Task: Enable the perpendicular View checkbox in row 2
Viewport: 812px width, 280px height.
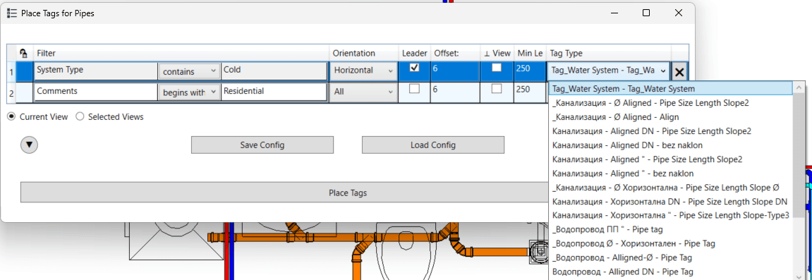Action: tap(497, 88)
